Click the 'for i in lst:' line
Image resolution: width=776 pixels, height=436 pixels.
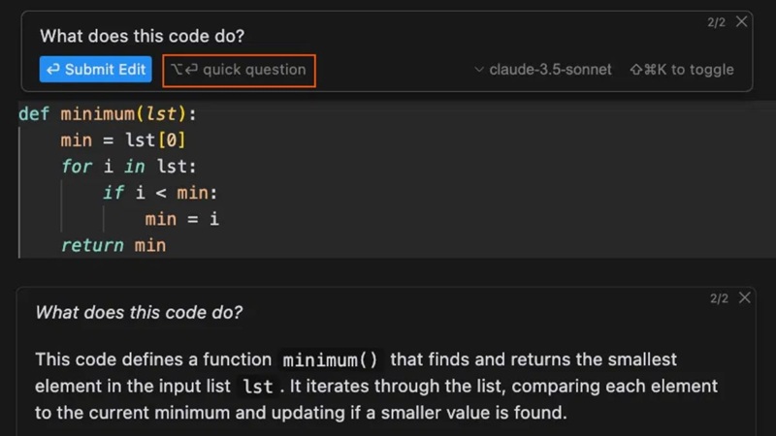(128, 167)
